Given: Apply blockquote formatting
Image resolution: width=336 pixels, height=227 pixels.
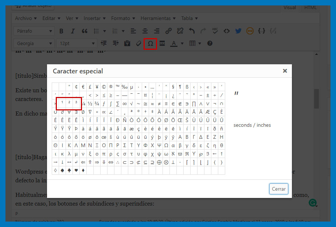Looking at the screenshot, I should 85,31.
